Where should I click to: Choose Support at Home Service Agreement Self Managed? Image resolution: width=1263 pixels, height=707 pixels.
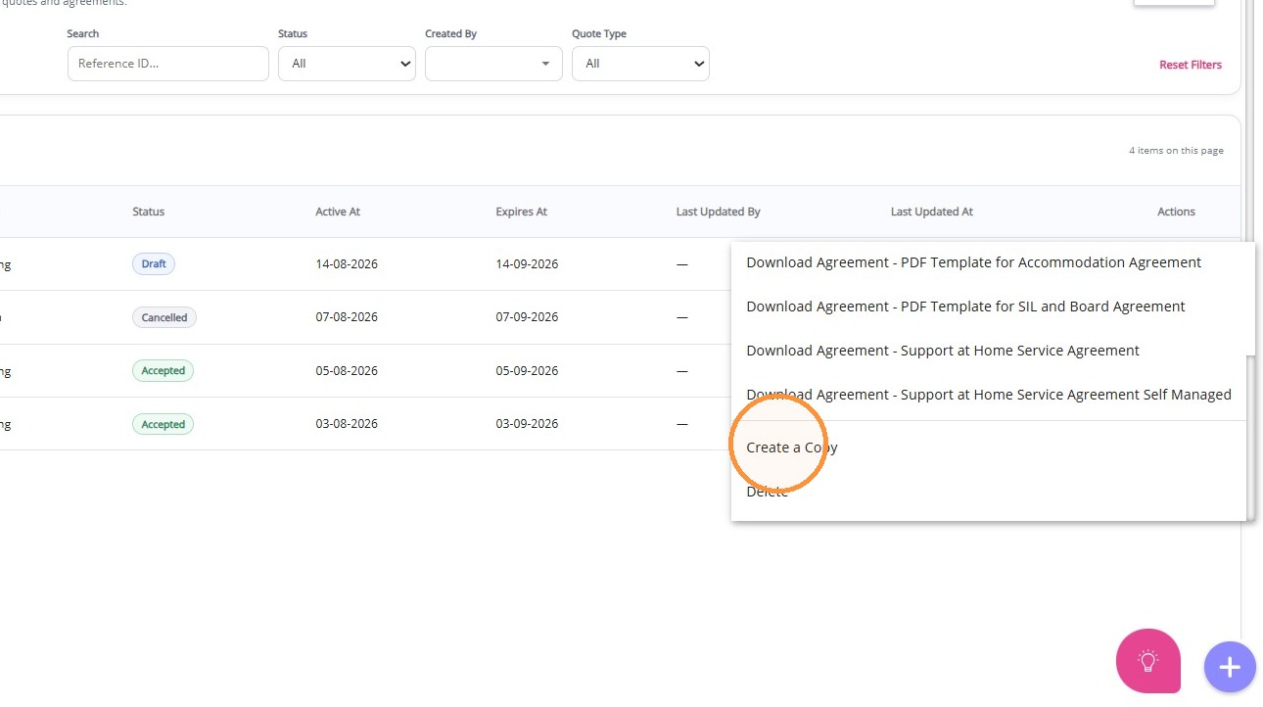pyautogui.click(x=989, y=395)
